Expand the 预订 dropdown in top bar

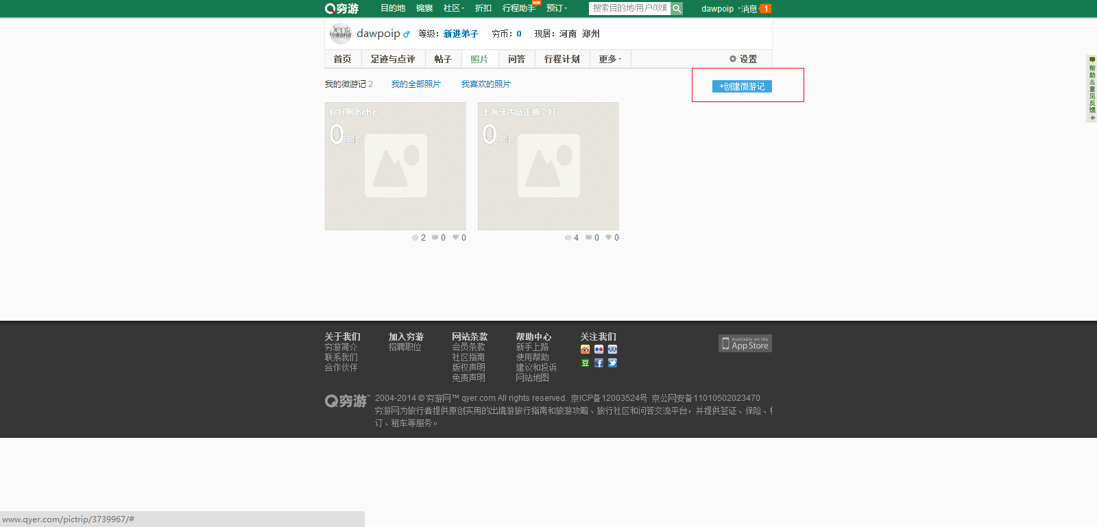[x=556, y=8]
